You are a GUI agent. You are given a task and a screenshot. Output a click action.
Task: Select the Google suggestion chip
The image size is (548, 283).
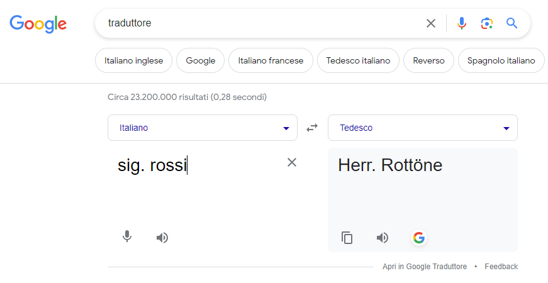coord(200,60)
